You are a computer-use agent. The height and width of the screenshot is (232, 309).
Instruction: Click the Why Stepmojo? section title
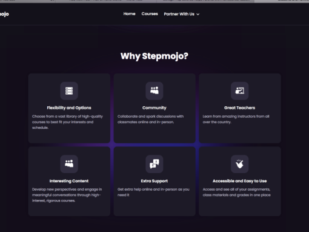pos(154,56)
